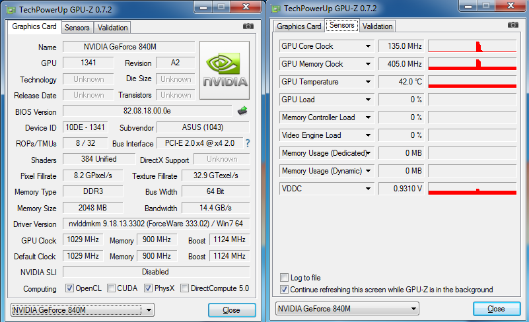Click the Bandwidth field 14.4 GB/s
Screen dimensions: 529x322
215,208
